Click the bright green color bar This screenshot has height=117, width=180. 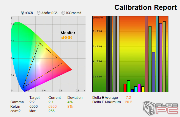click(x=129, y=86)
